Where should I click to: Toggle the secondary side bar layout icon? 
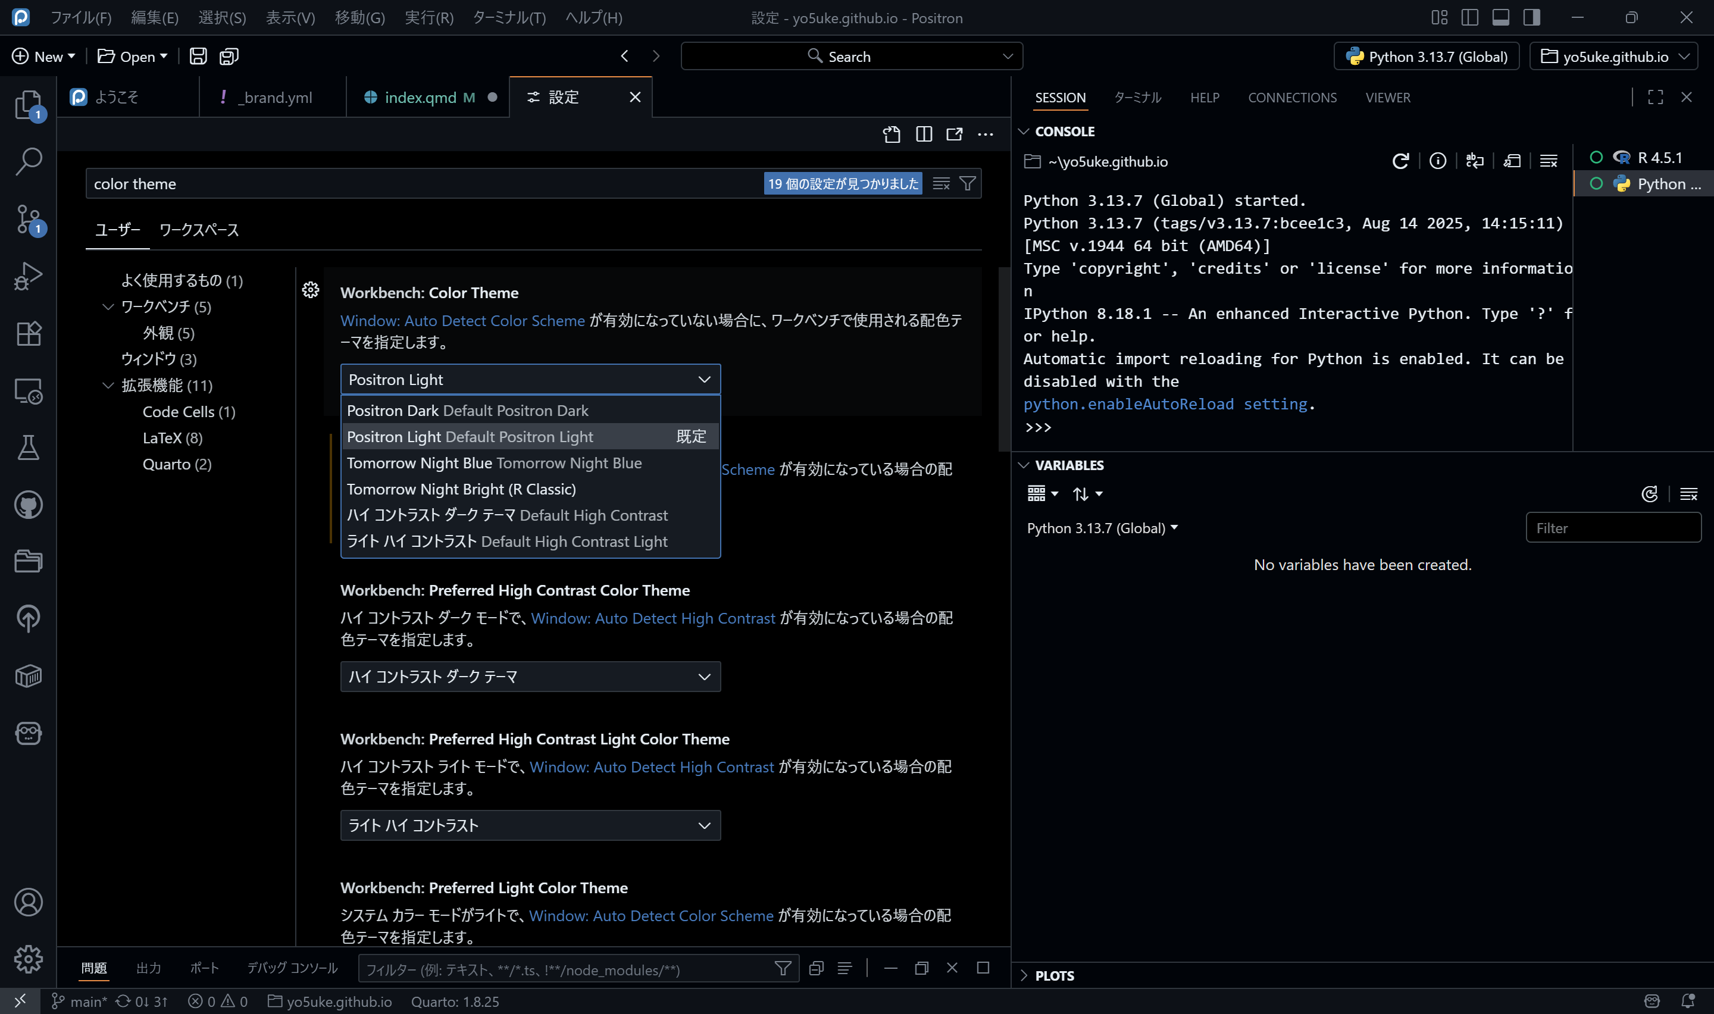coord(1532,18)
